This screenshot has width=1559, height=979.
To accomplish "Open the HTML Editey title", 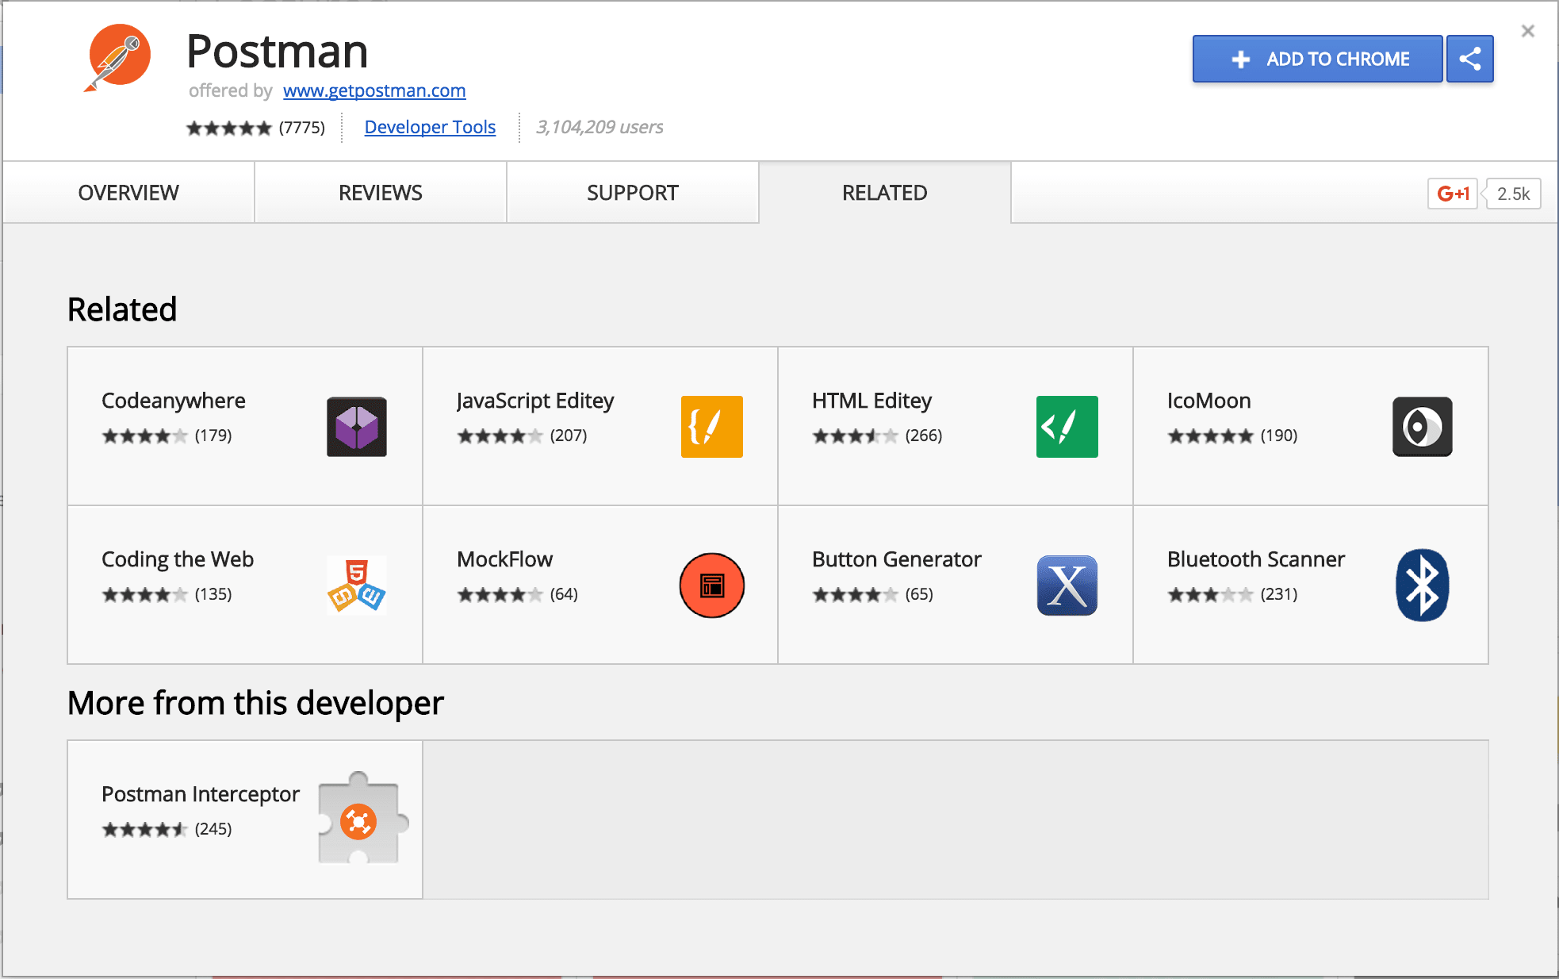I will pyautogui.click(x=871, y=401).
